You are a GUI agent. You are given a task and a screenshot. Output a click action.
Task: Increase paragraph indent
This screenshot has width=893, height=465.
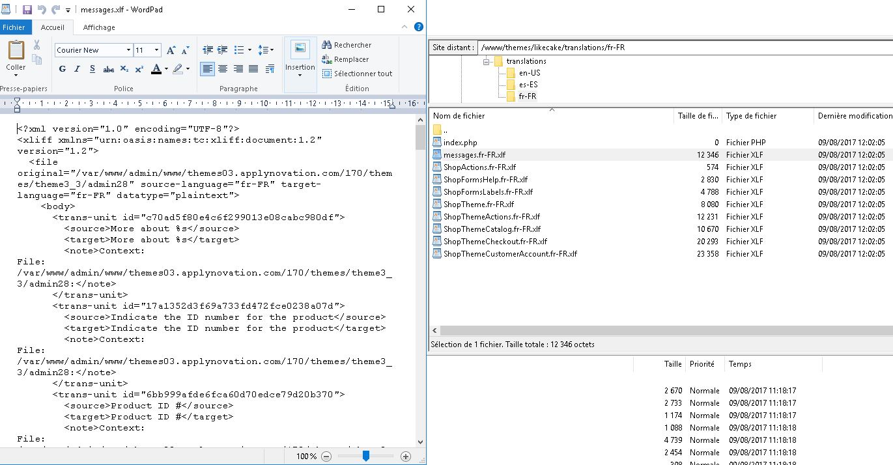pos(223,50)
